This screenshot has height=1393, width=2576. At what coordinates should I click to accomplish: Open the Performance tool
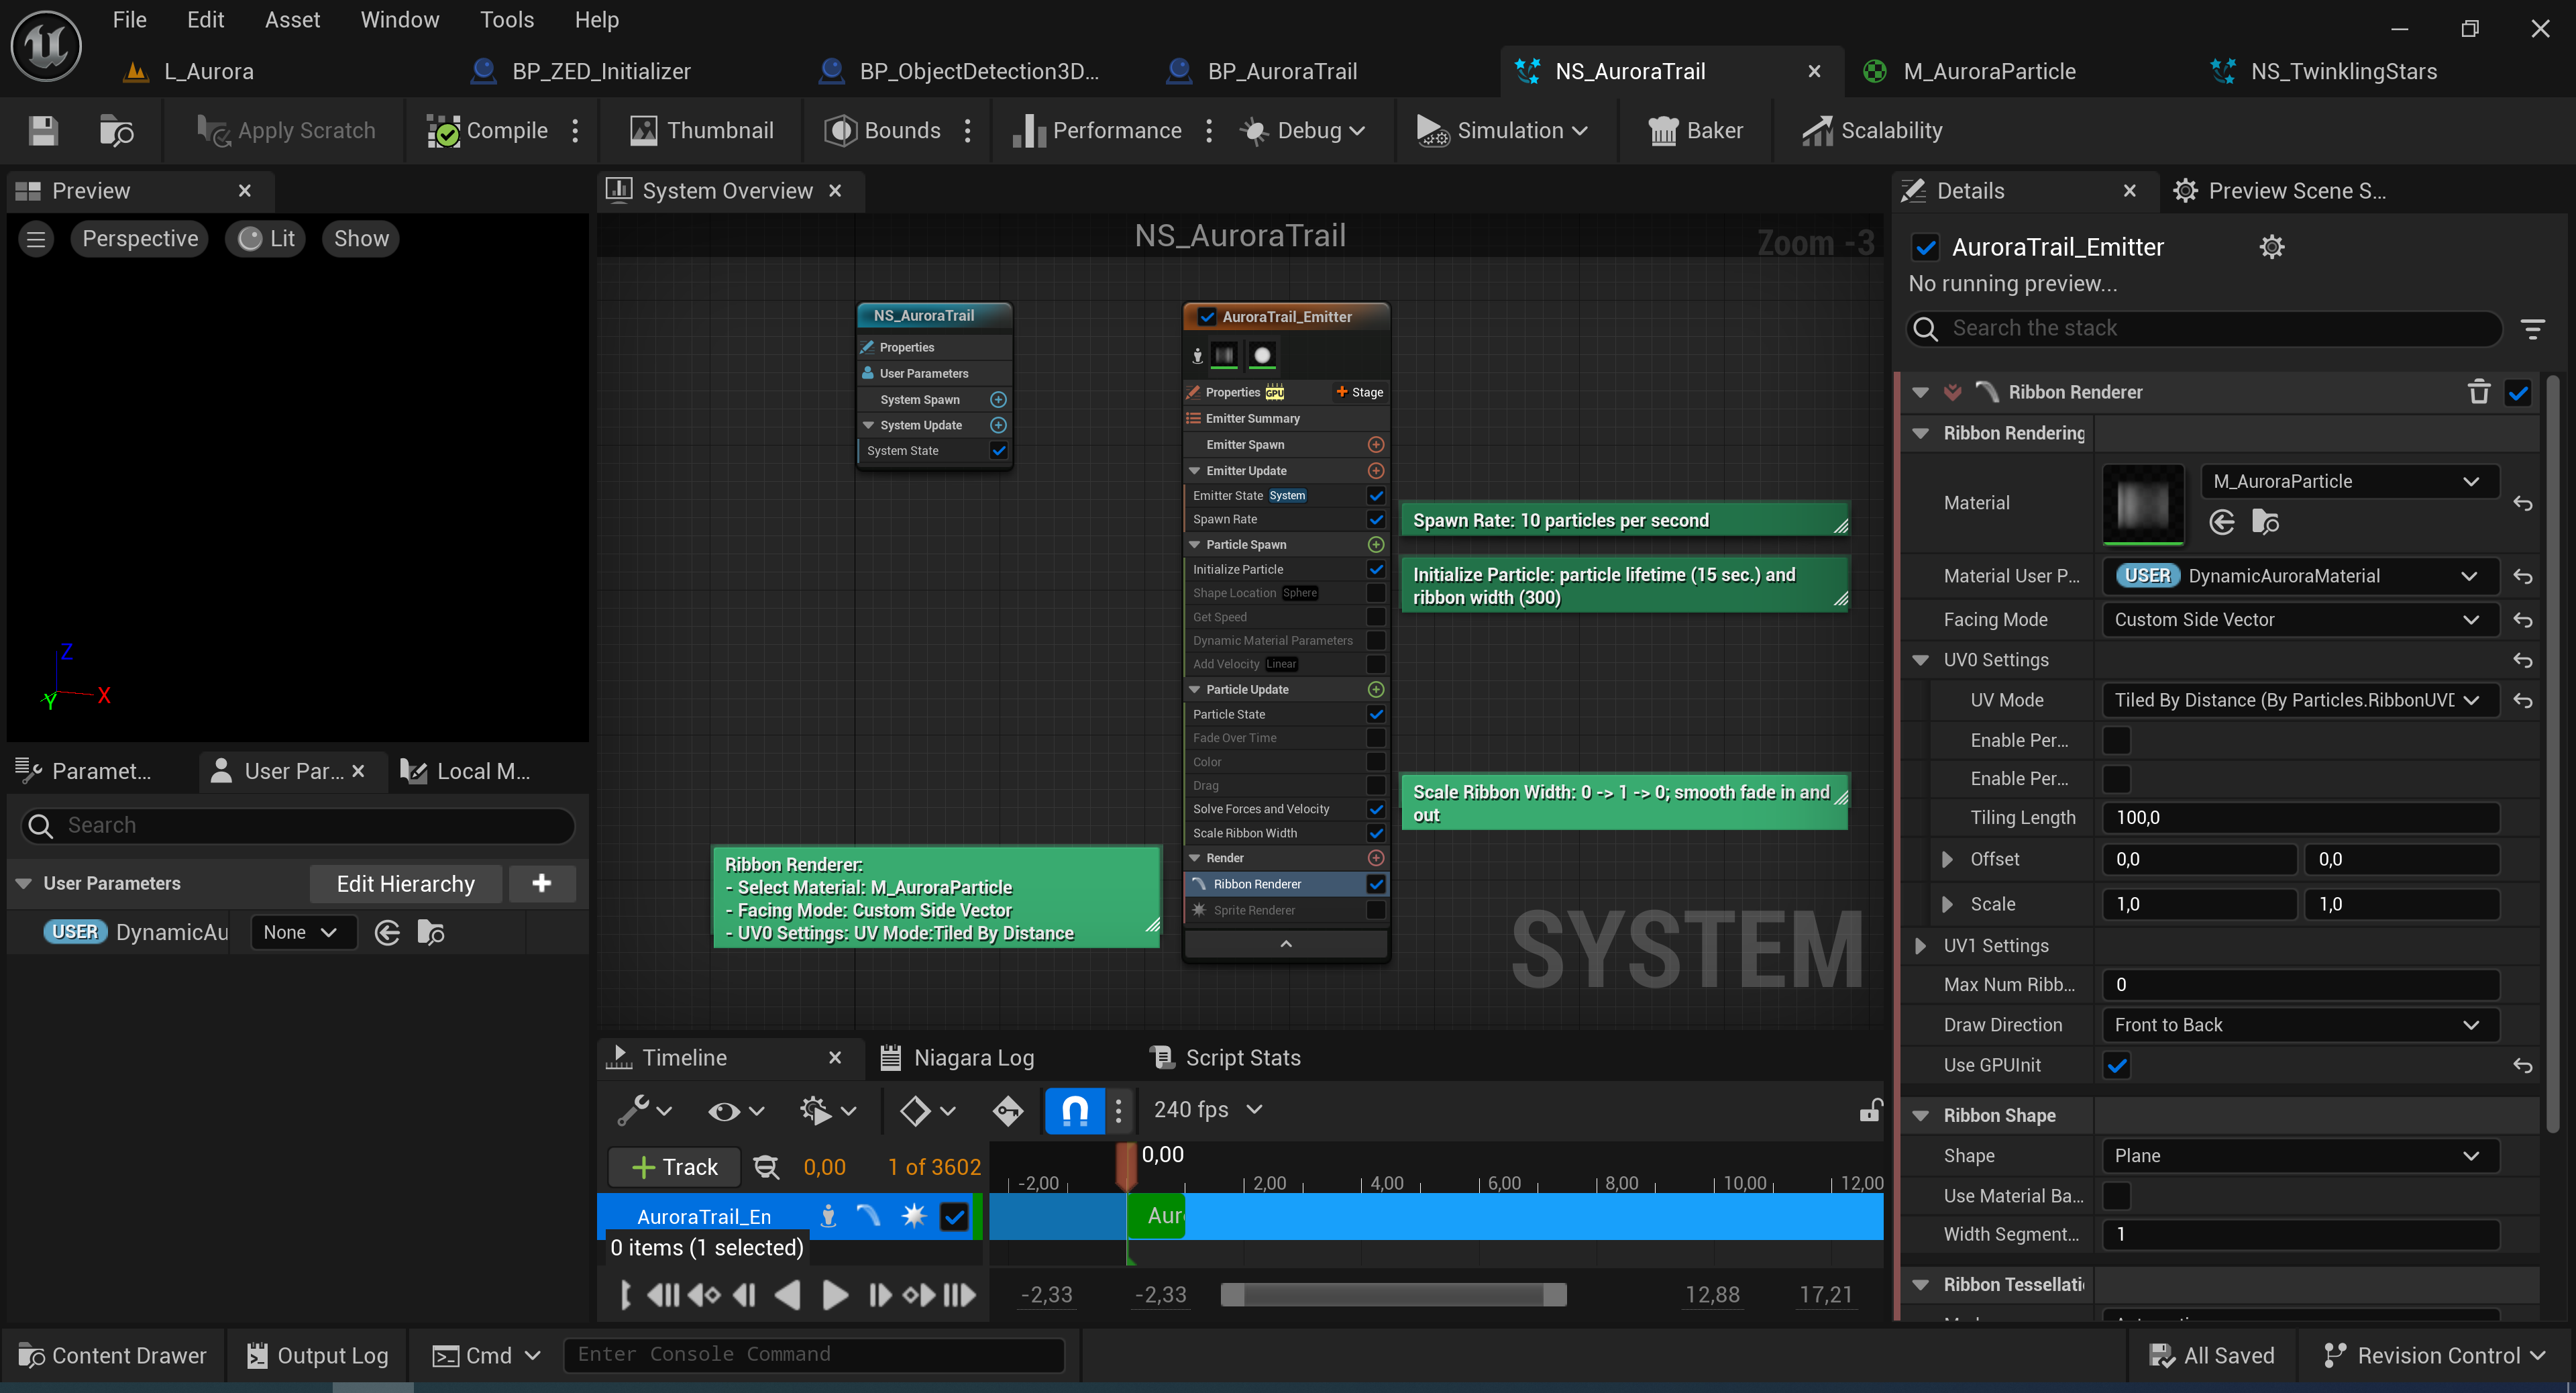pyautogui.click(x=1097, y=131)
